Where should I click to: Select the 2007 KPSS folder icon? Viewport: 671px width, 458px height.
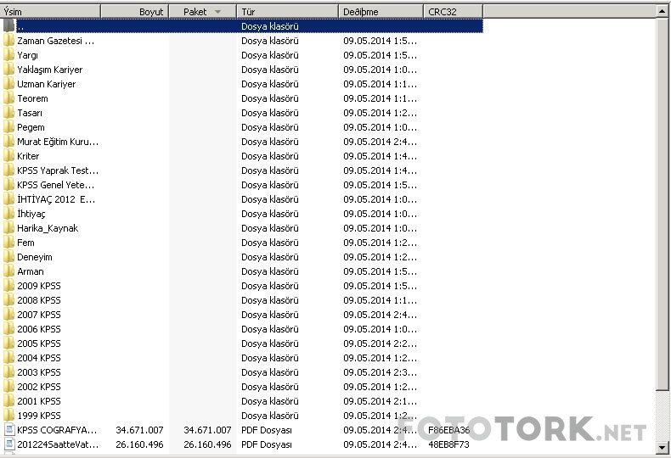click(8, 315)
